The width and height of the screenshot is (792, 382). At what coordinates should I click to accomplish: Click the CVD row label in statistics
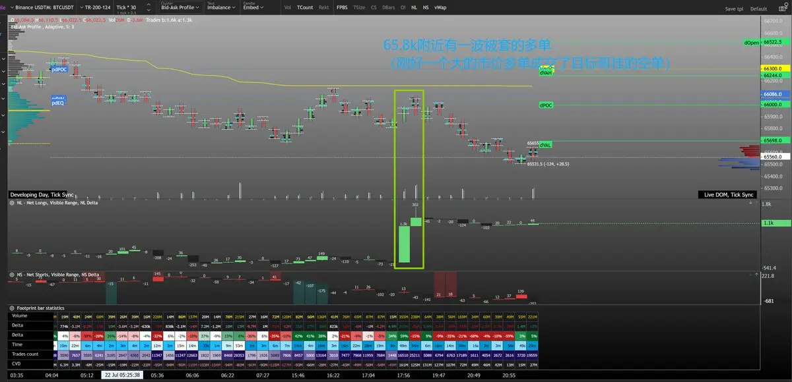tap(16, 364)
